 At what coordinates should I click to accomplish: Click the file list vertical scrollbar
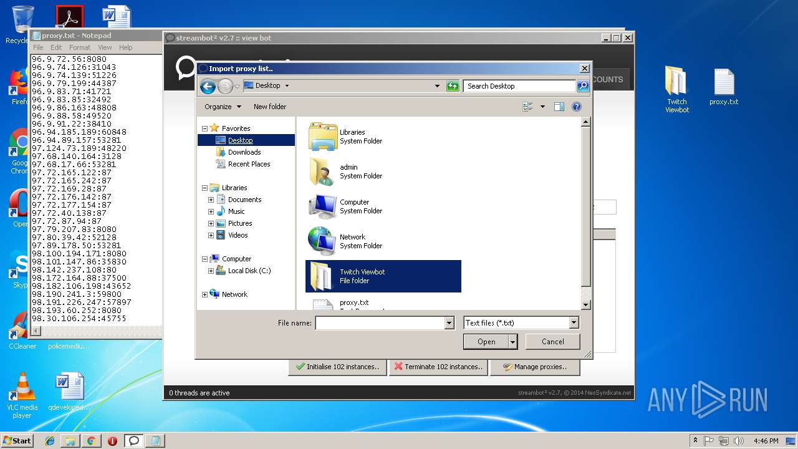(x=585, y=213)
